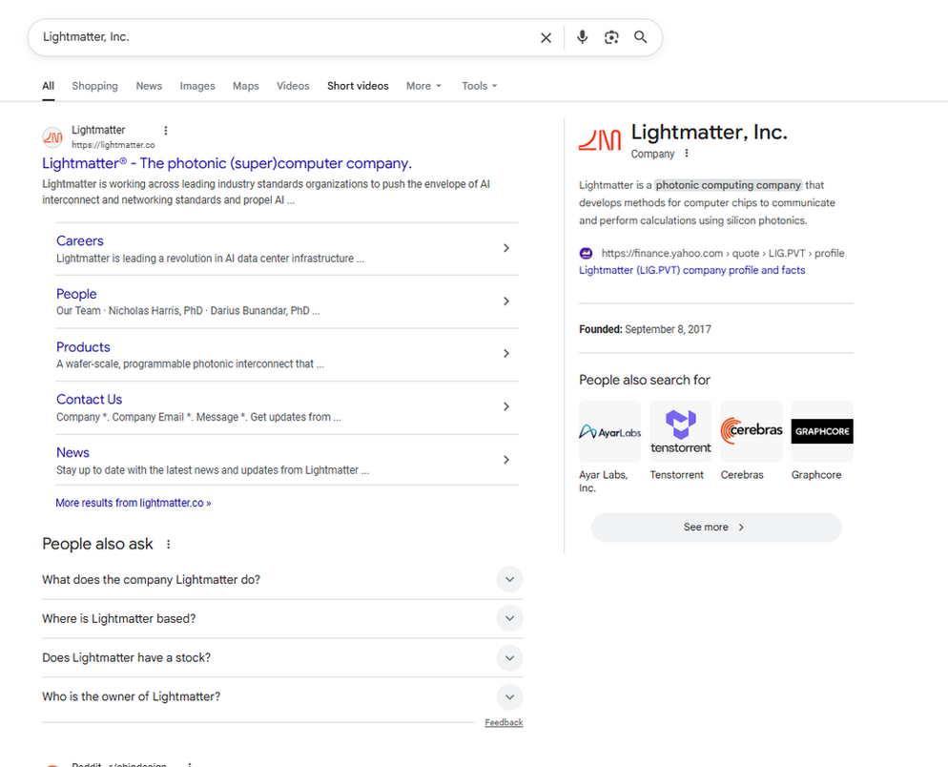Open the More dropdown in search tabs
The image size is (948, 767).
click(423, 86)
